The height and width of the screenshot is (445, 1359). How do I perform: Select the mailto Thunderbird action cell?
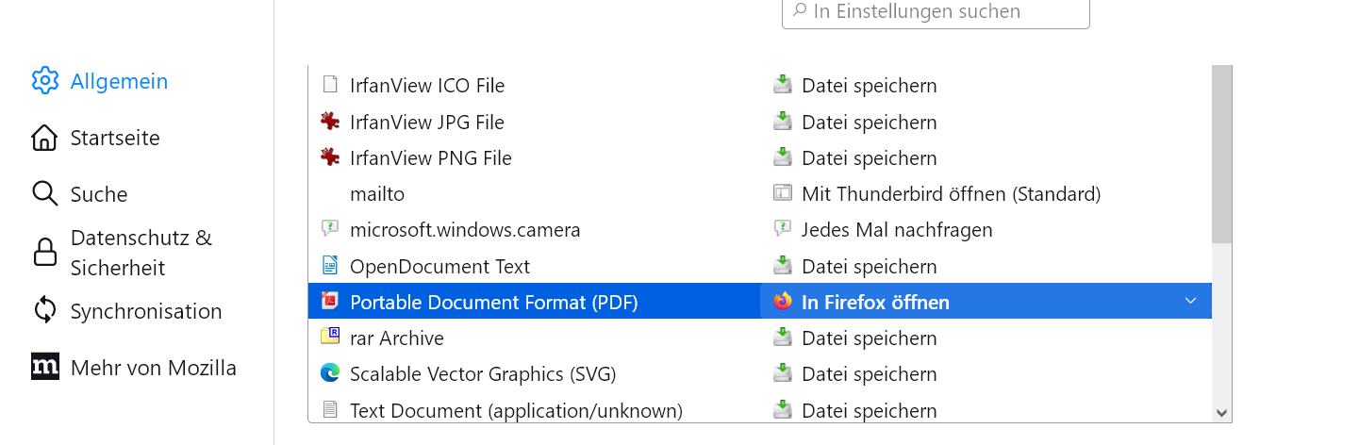point(951,194)
